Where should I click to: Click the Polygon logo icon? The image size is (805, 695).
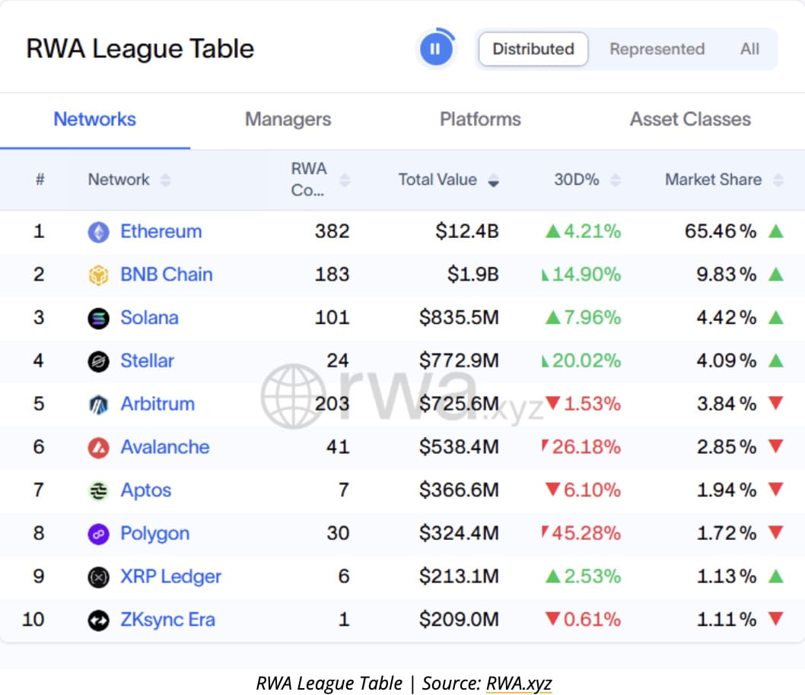click(x=98, y=534)
